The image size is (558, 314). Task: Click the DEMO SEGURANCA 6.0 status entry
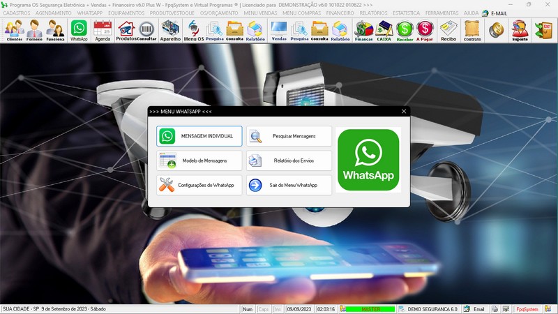428,309
